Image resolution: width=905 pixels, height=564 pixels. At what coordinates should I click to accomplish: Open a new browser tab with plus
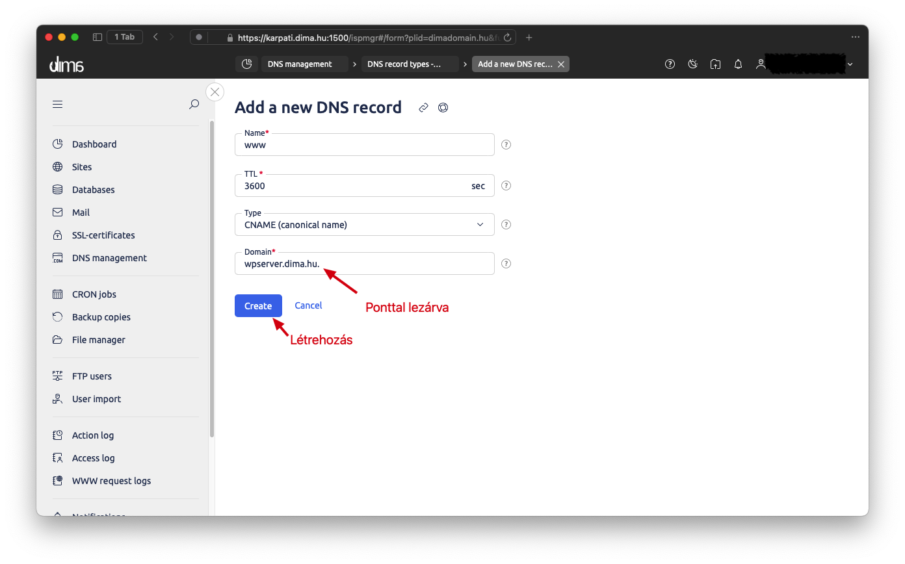click(x=529, y=38)
